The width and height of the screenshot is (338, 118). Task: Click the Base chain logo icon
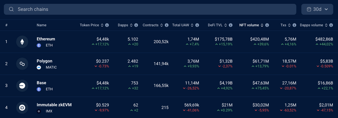22,86
